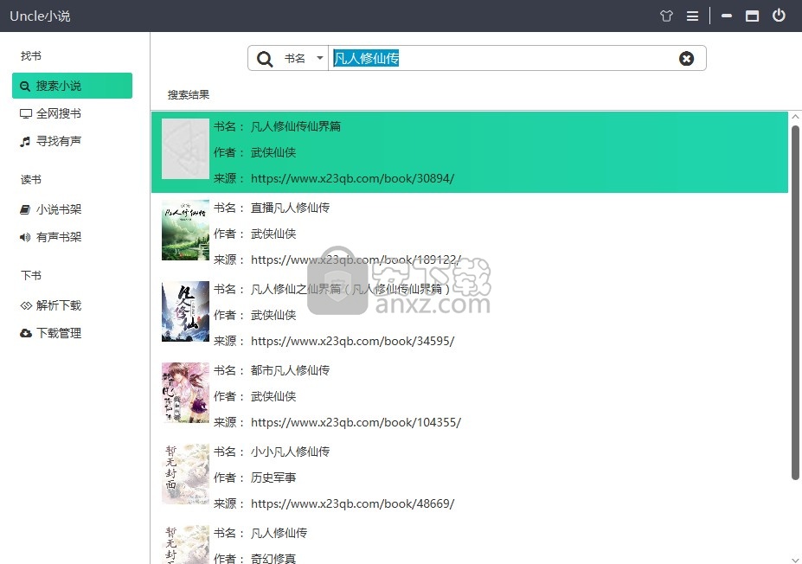Screen dimensions: 802x564
Task: Click book title 直播凡人修仙传
Action: click(290, 208)
